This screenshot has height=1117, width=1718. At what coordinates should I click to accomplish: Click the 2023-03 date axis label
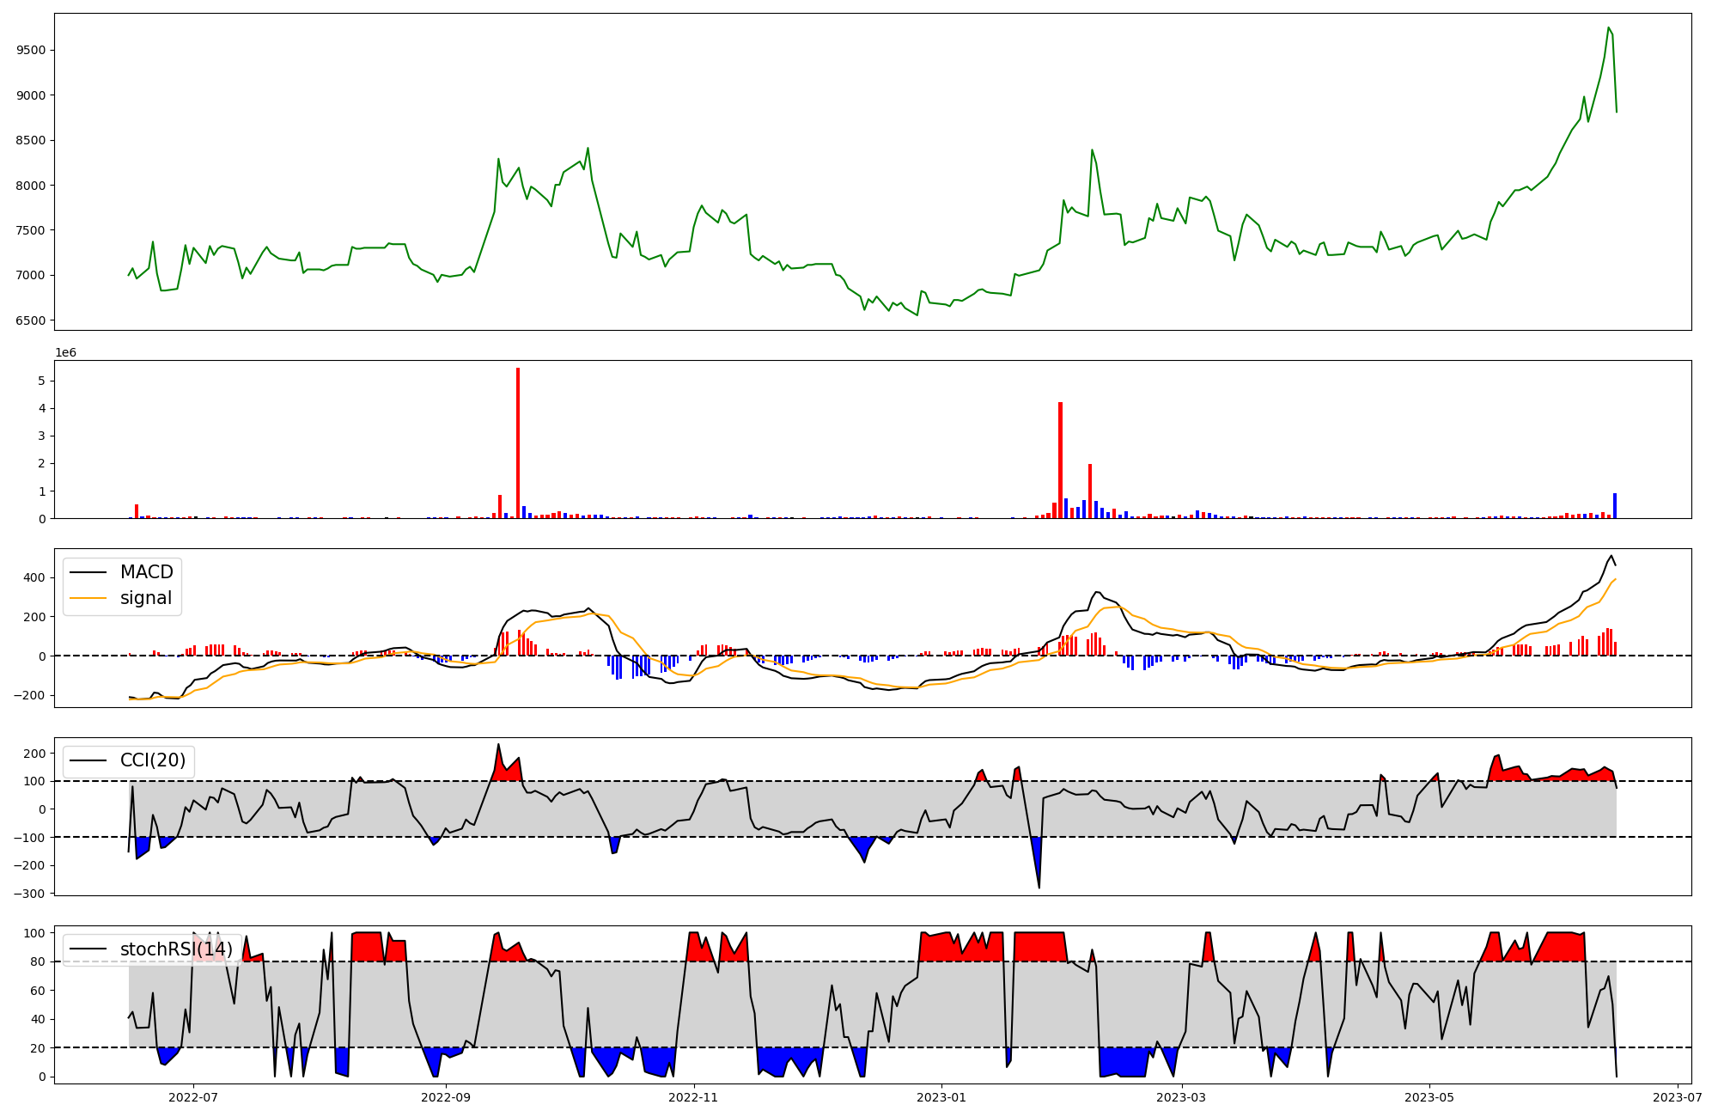(1181, 1097)
